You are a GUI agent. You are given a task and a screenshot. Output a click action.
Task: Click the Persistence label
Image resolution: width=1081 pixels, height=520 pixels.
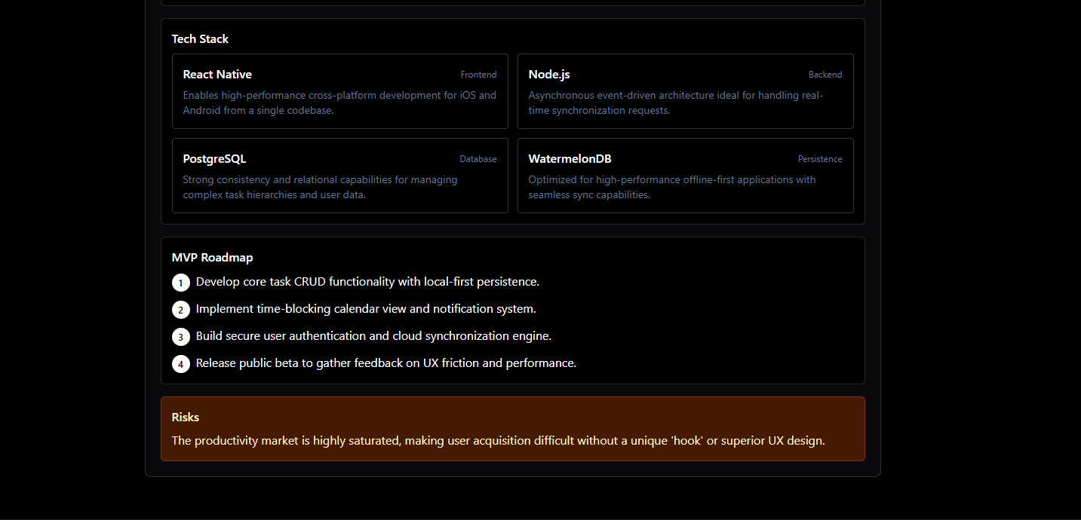[x=820, y=159]
